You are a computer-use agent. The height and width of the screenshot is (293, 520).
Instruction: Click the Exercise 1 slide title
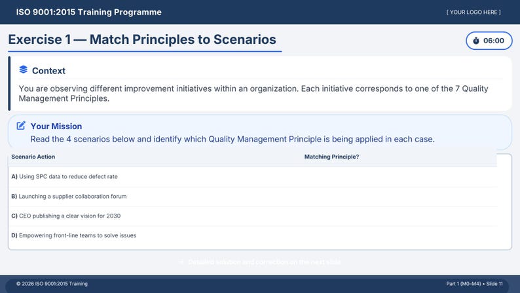142,39
